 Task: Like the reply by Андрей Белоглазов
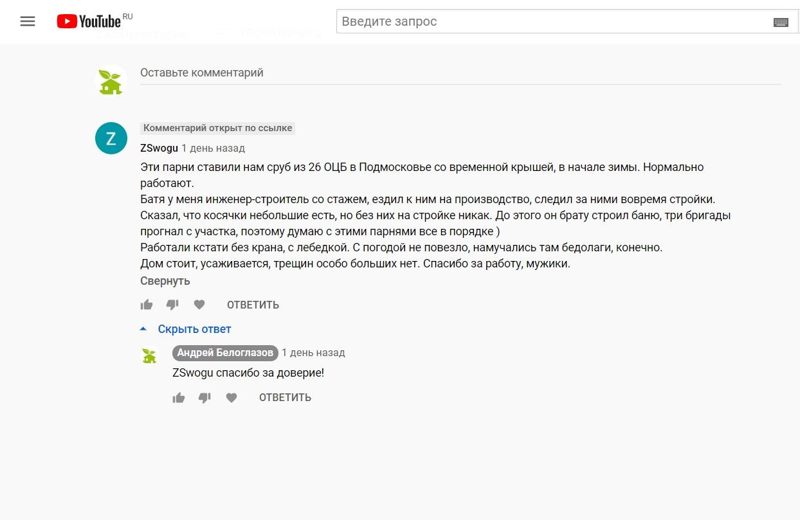point(179,398)
